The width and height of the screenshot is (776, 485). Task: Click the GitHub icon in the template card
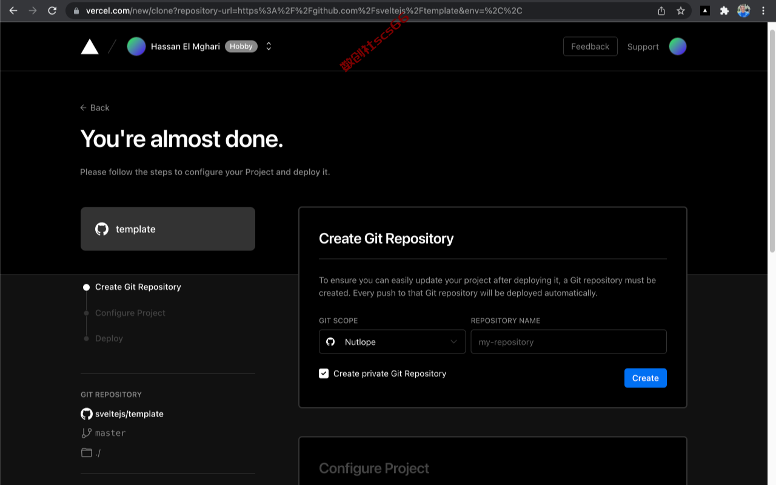pyautogui.click(x=102, y=229)
